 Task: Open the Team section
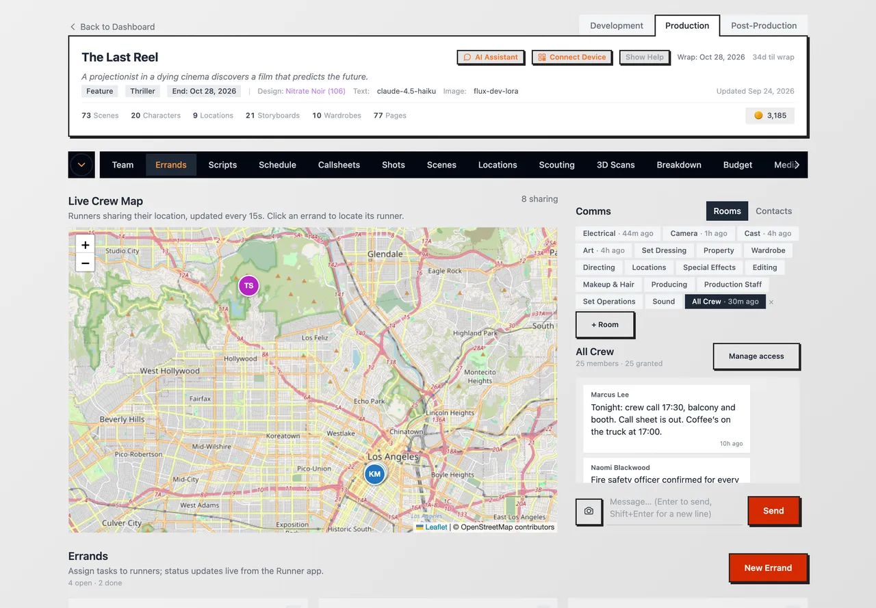[x=123, y=165]
